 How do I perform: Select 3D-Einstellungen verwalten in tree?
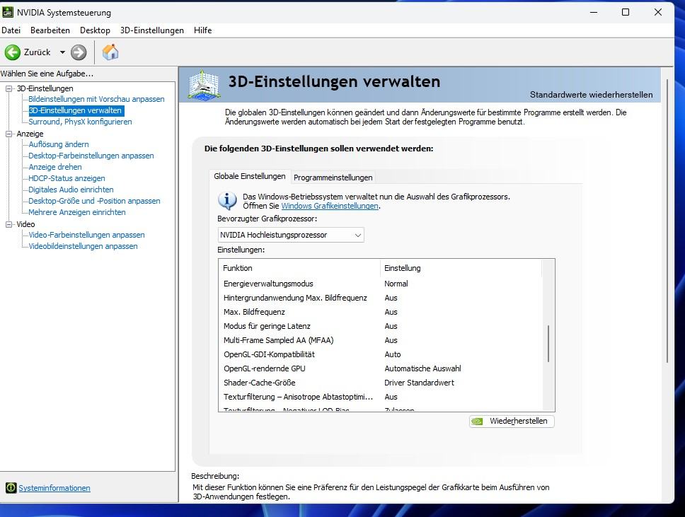click(76, 110)
